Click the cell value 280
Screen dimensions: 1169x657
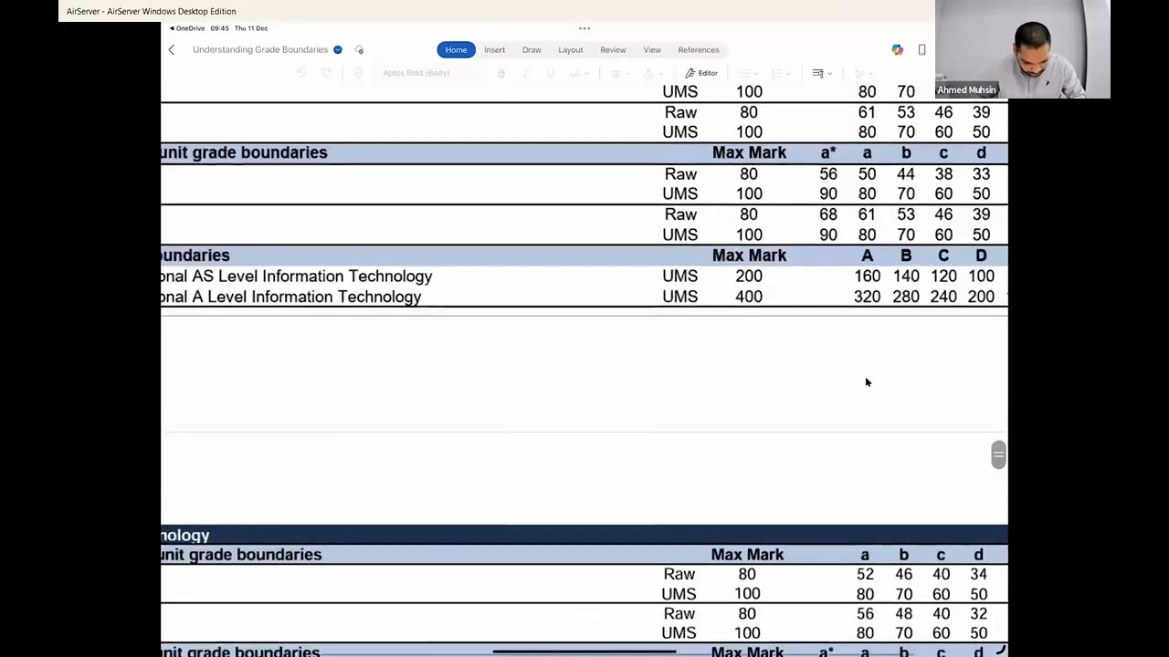[906, 297]
